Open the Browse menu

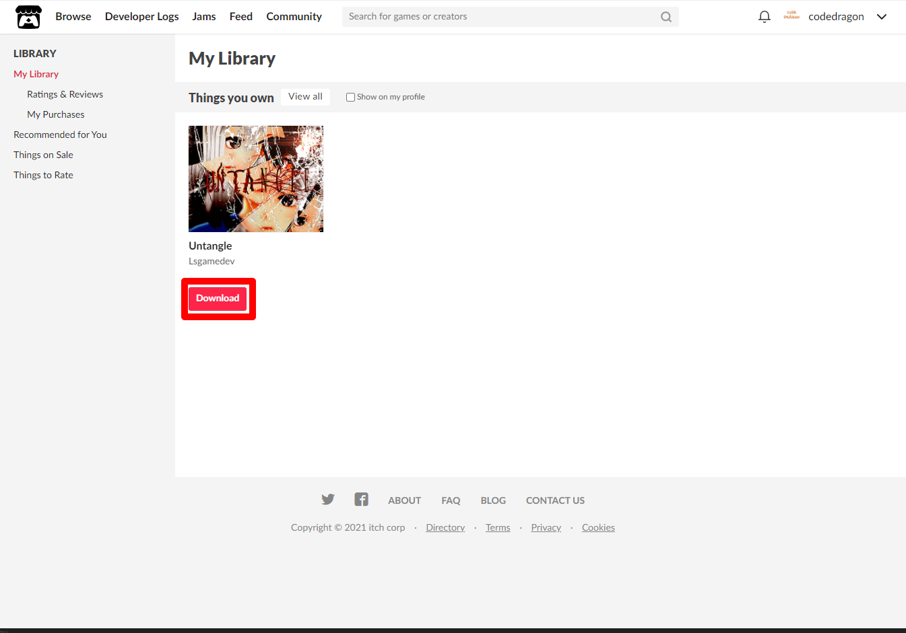73,16
